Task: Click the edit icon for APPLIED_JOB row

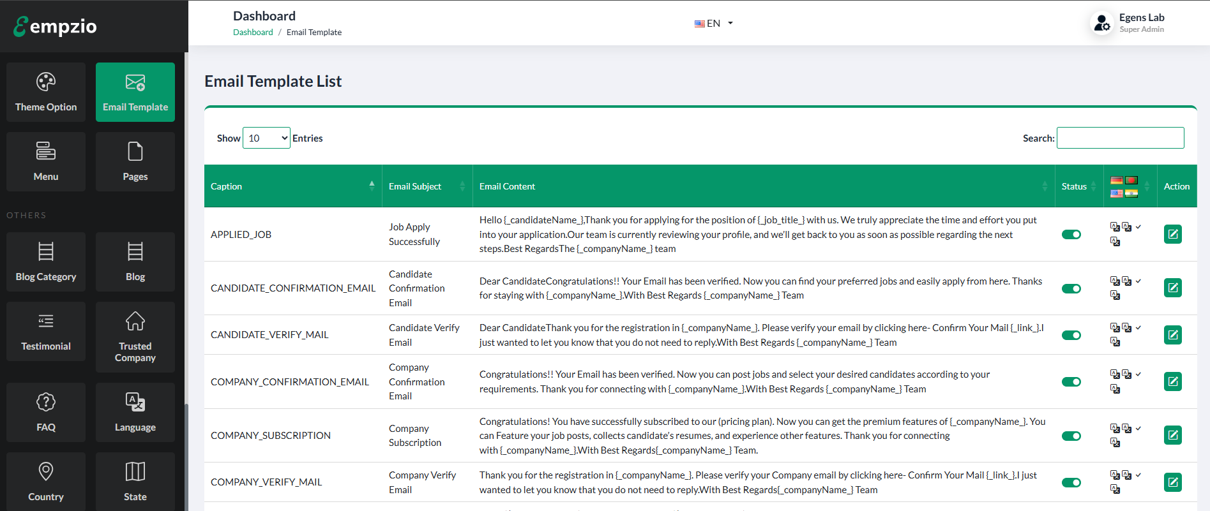Action: 1172,234
